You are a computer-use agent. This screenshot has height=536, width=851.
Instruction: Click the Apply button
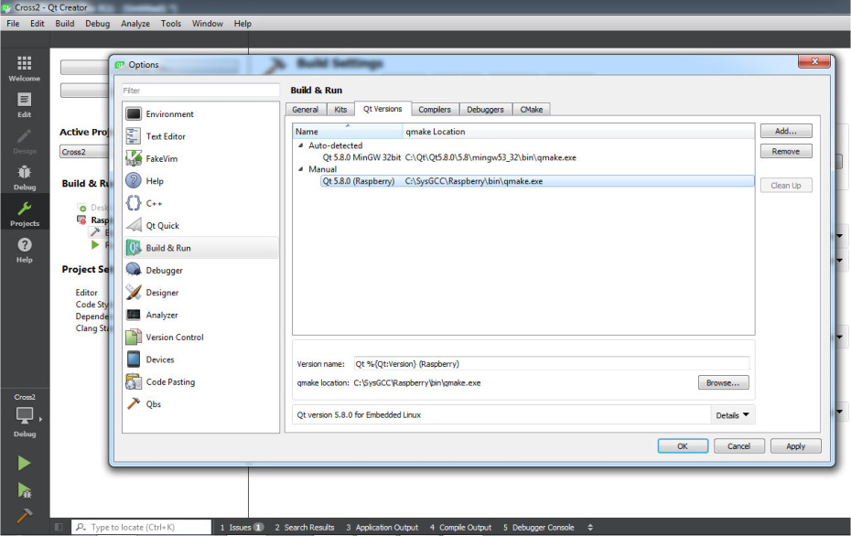tap(796, 446)
